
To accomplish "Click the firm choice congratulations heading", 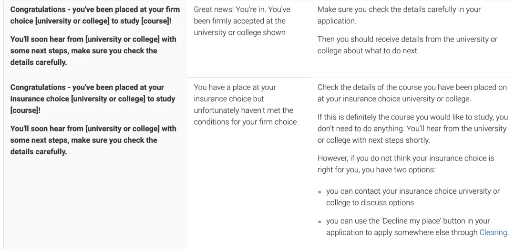I will (x=95, y=15).
